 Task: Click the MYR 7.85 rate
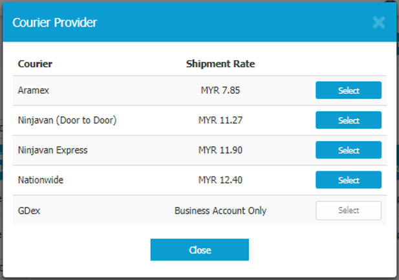coord(220,91)
